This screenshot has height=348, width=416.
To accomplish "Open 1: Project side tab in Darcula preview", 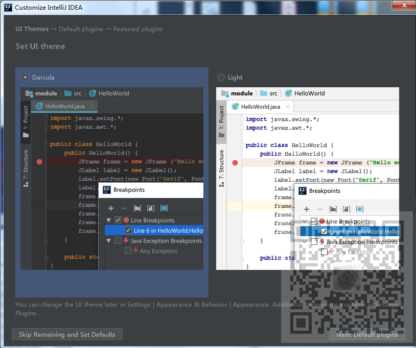I will click(x=26, y=121).
